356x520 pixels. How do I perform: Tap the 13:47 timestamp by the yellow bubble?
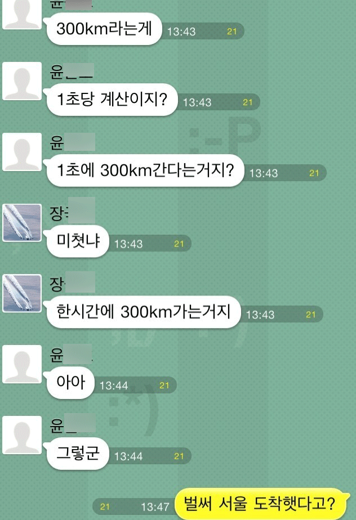point(155,506)
